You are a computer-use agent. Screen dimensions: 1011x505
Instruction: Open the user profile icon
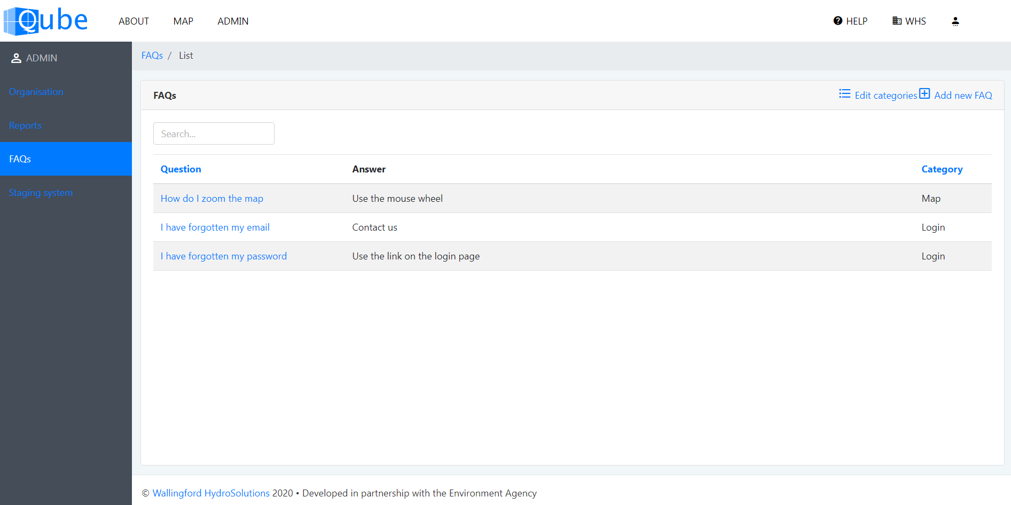tap(955, 21)
